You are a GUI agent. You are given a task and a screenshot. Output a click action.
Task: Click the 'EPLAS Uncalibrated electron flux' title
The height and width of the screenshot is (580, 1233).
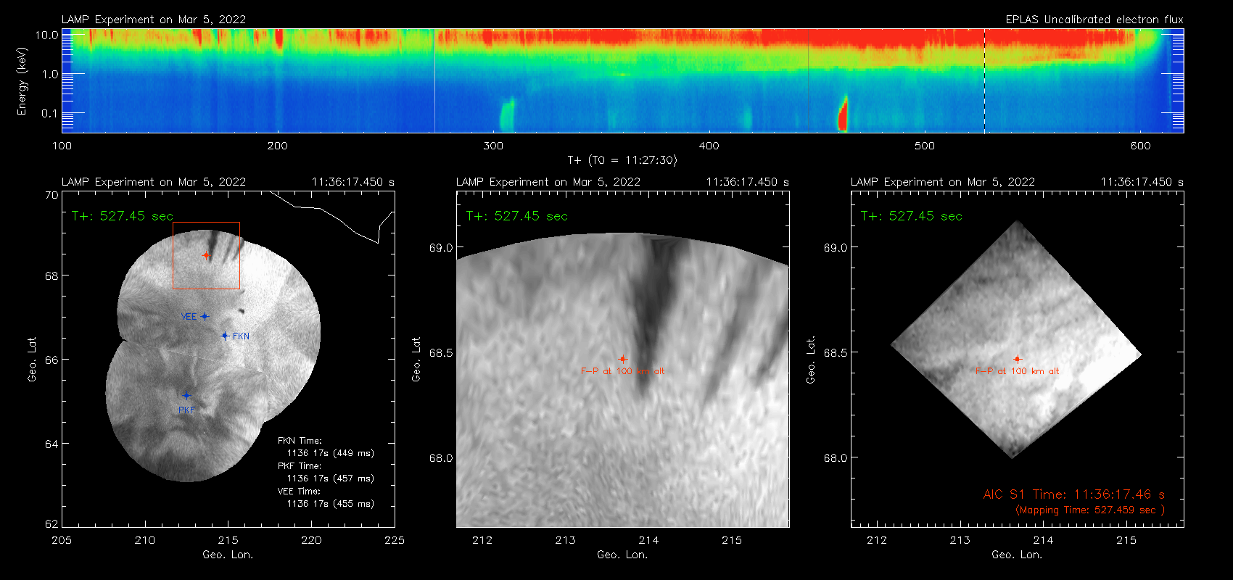pos(1094,20)
